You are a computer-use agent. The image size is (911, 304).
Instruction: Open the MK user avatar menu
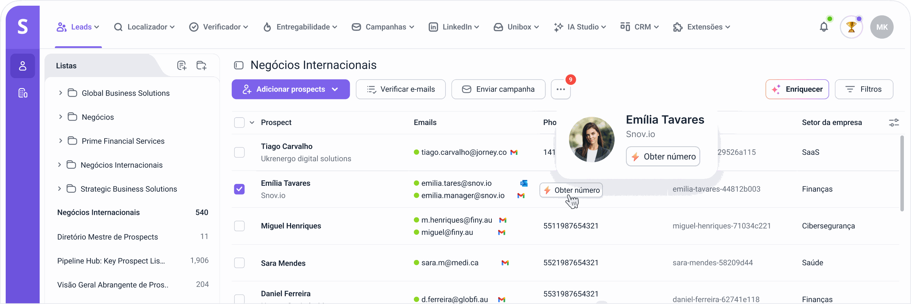click(882, 27)
